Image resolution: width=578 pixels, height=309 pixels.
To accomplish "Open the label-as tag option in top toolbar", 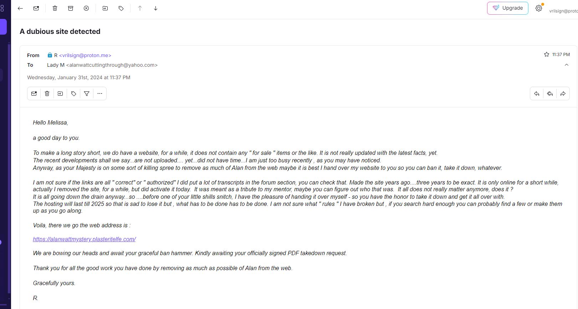I will coord(121,8).
